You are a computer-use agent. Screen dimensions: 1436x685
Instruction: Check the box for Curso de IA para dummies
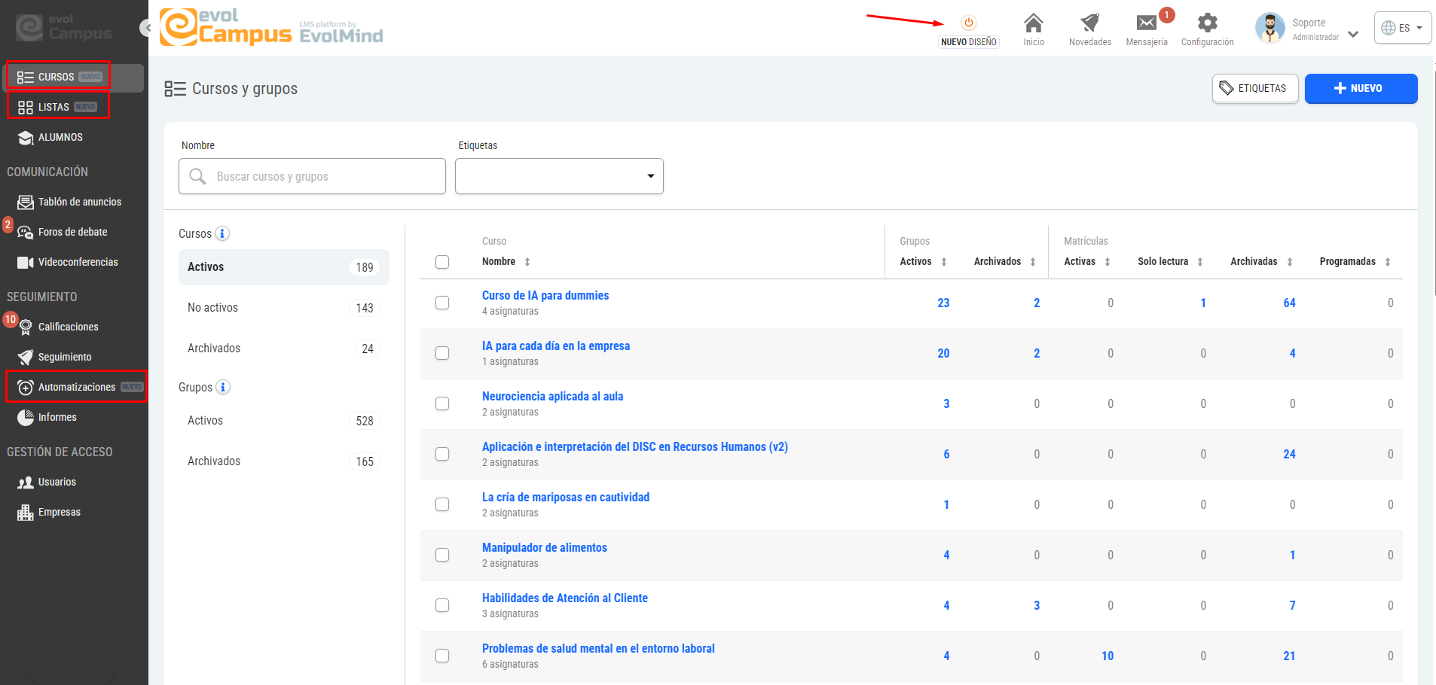[442, 303]
